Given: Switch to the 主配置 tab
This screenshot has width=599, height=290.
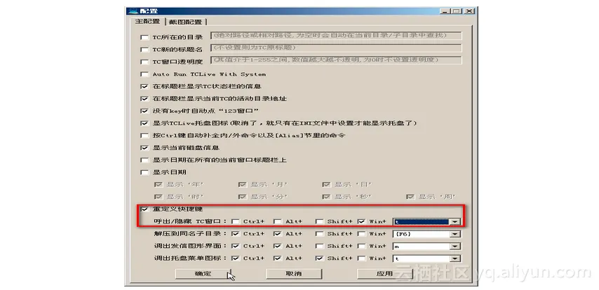Looking at the screenshot, I should pos(148,22).
